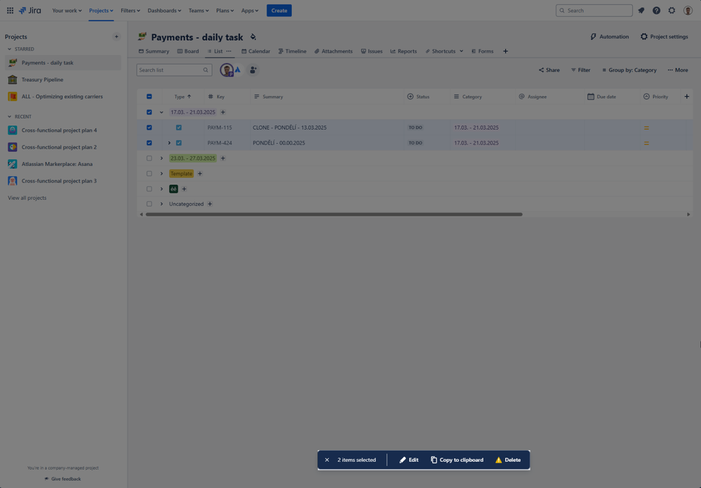The image size is (701, 488).
Task: Collapse the 17.03. - 21.03.2025 group
Action: [161, 112]
